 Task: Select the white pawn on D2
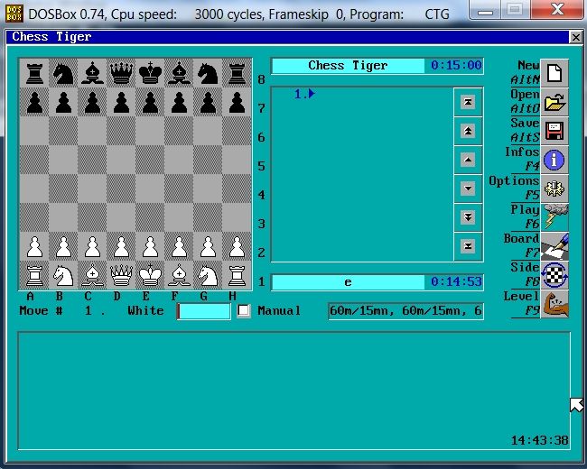[121, 247]
